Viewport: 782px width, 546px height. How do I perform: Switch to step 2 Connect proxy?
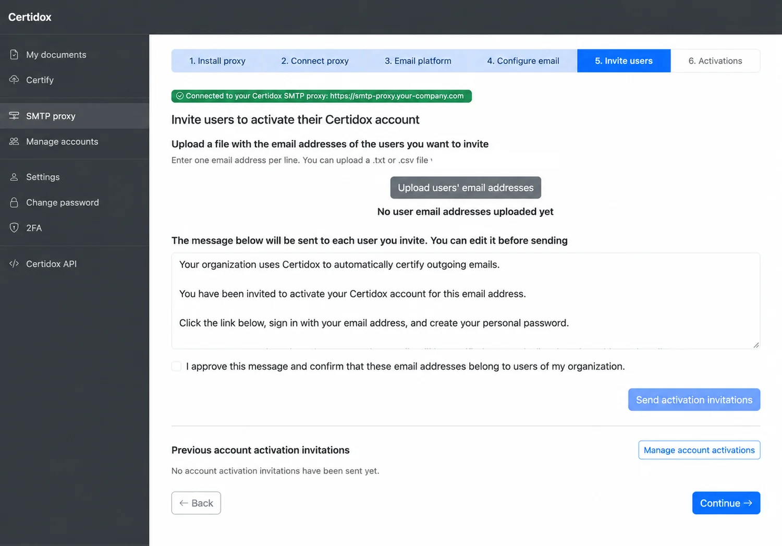pyautogui.click(x=315, y=60)
